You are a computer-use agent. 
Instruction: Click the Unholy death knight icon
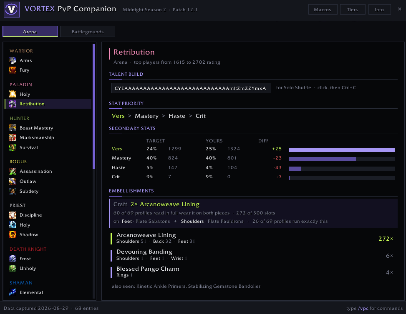pyautogui.click(x=13, y=268)
